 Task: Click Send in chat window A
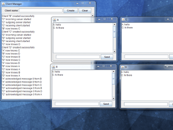[107, 57]
